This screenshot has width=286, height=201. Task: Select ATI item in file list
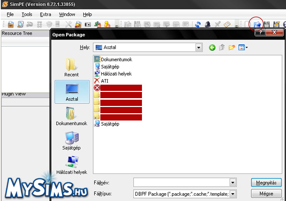point(101,81)
